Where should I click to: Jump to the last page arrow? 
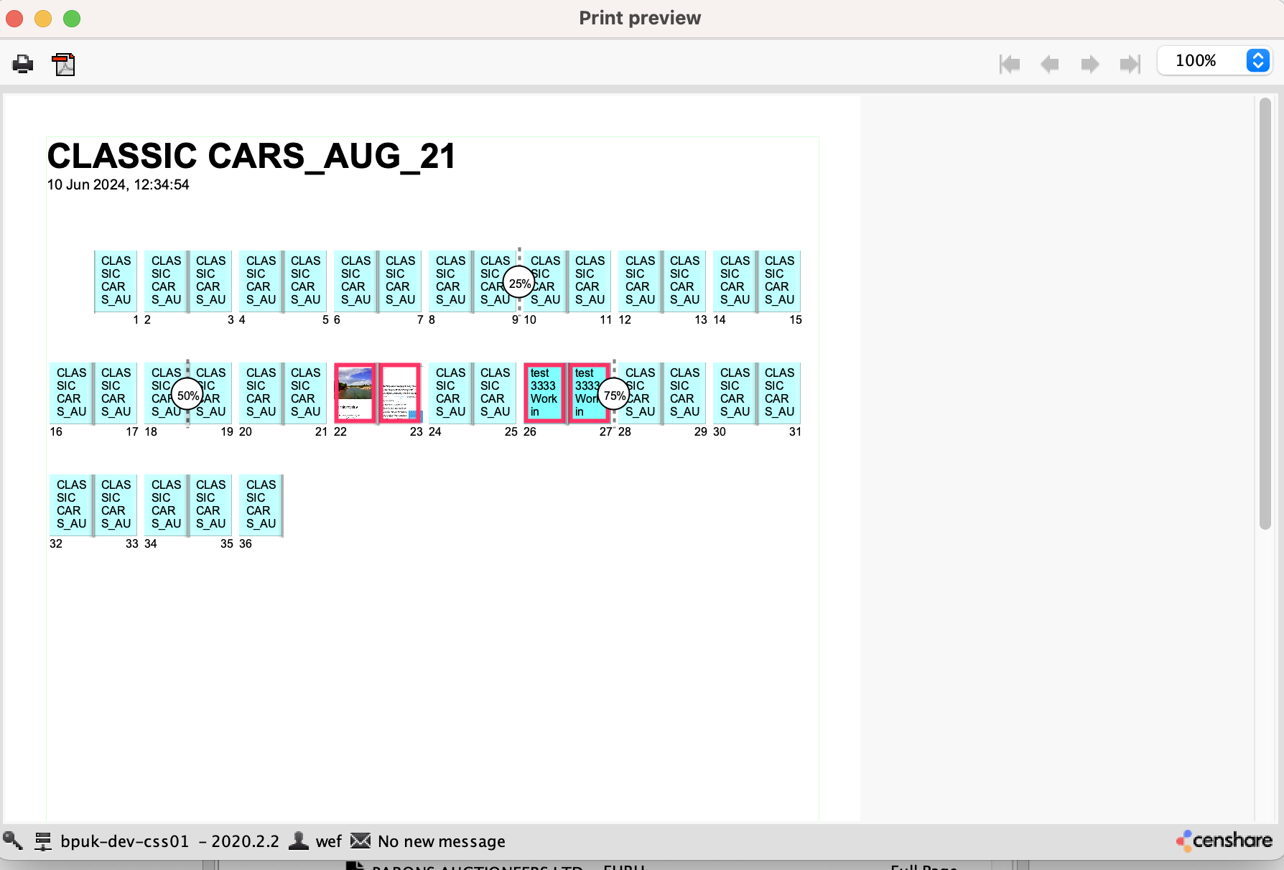pyautogui.click(x=1129, y=64)
